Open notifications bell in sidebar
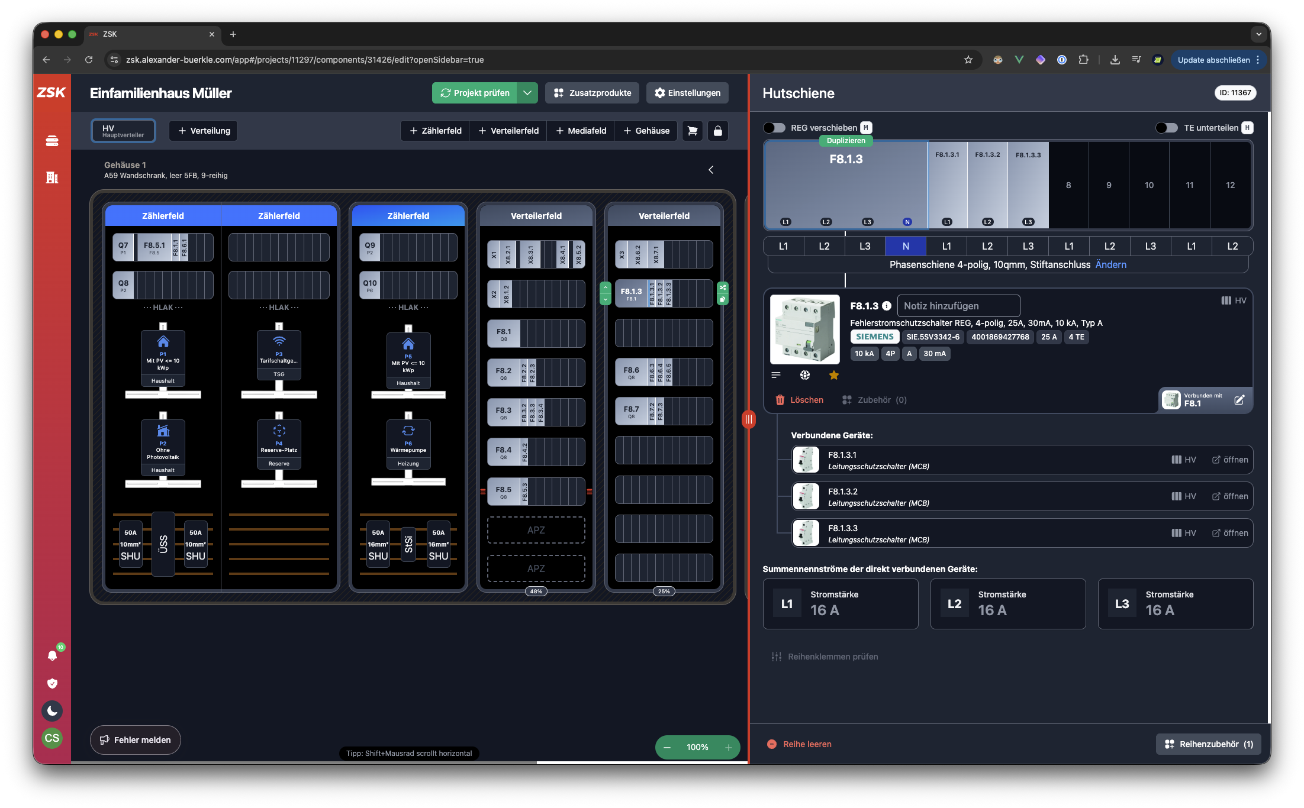This screenshot has height=808, width=1304. coord(52,655)
